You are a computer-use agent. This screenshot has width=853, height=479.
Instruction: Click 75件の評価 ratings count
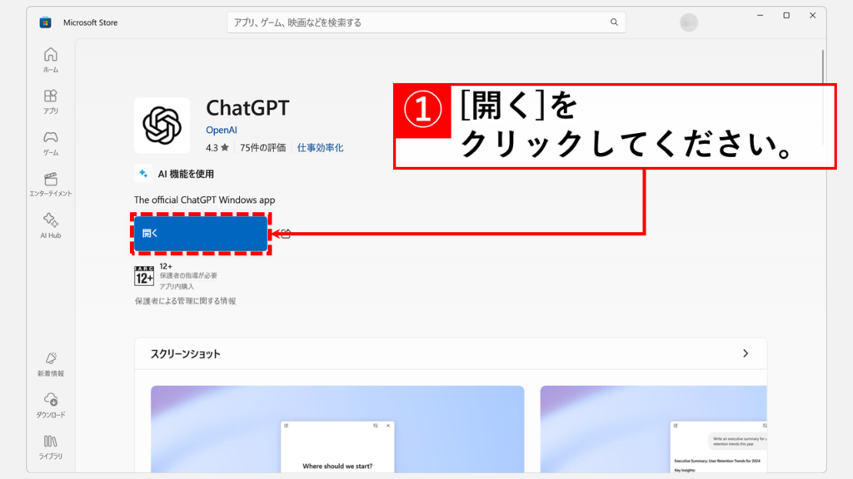click(x=262, y=147)
